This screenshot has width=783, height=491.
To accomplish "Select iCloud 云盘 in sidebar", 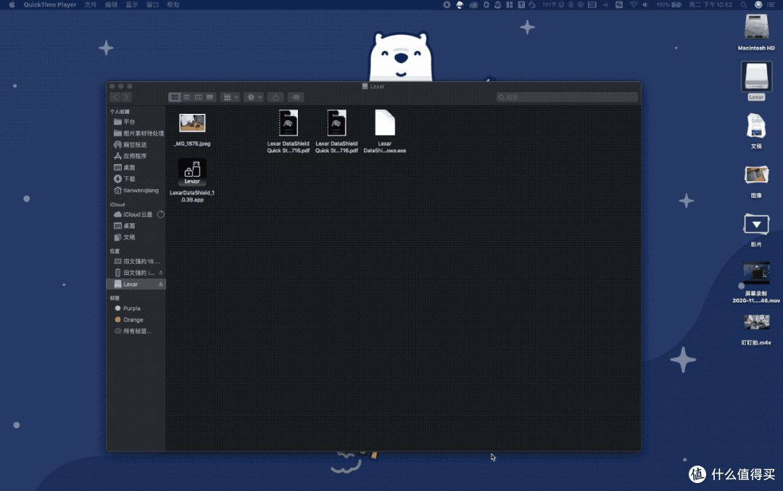I will coord(133,214).
